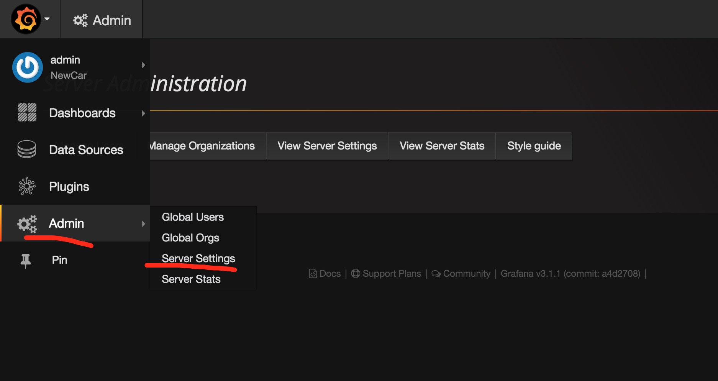718x381 pixels.
Task: Open the dropdown caret beside Grafana logo
Action: (x=47, y=19)
